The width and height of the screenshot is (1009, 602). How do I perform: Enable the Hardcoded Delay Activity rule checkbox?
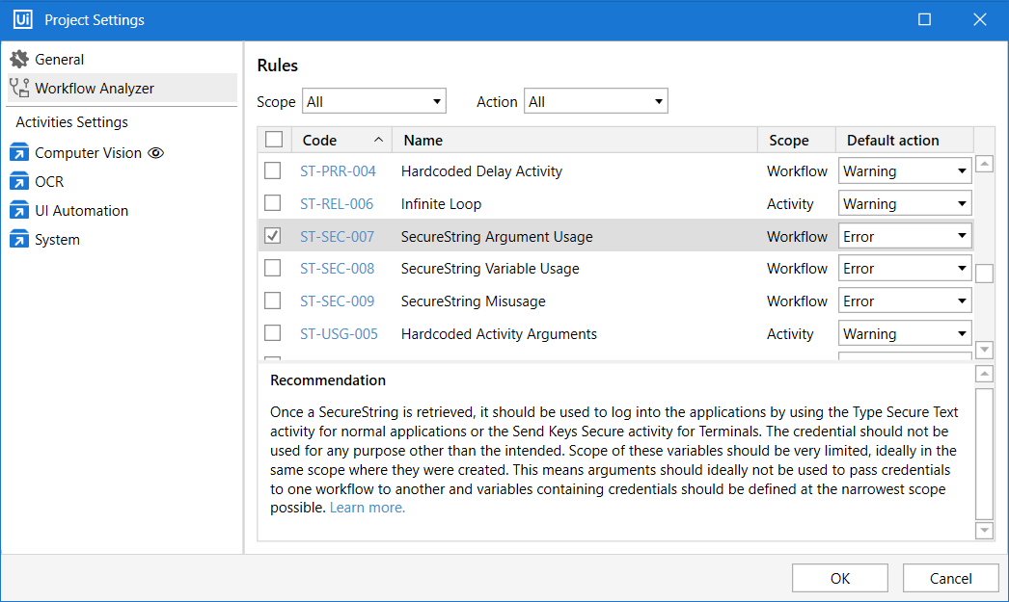pyautogui.click(x=273, y=171)
